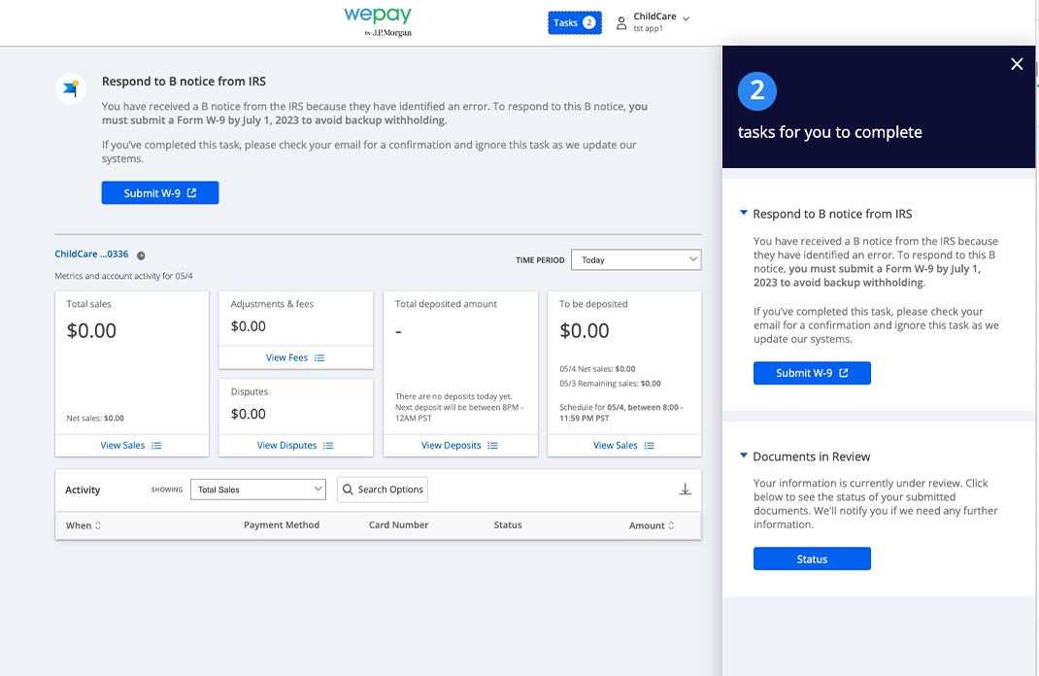Image resolution: width=1039 pixels, height=676 pixels.
Task: Open the ChildCare account menu chevron
Action: pyautogui.click(x=686, y=18)
